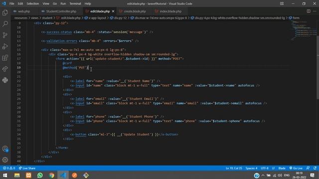Change end of line sequence 'LF'
This screenshot has width=319, height=179.
tap(273, 168)
